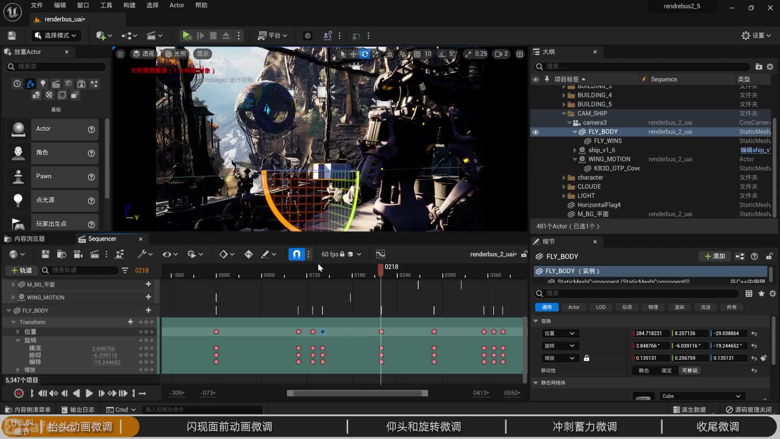Click the 轨道 add track button

pyautogui.click(x=22, y=271)
